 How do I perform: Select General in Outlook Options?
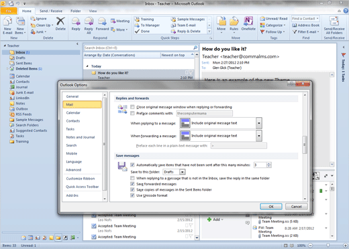82,96
